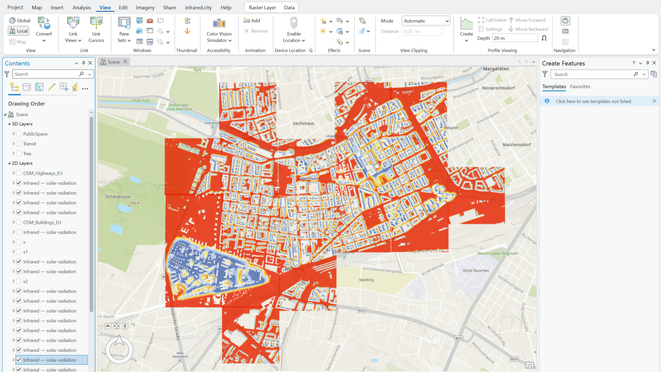Open the View Clipping Mode dropdown

[426, 21]
